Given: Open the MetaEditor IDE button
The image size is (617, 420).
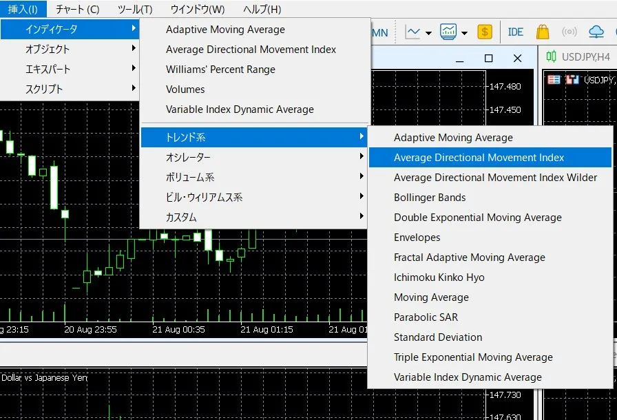Looking at the screenshot, I should [x=515, y=32].
